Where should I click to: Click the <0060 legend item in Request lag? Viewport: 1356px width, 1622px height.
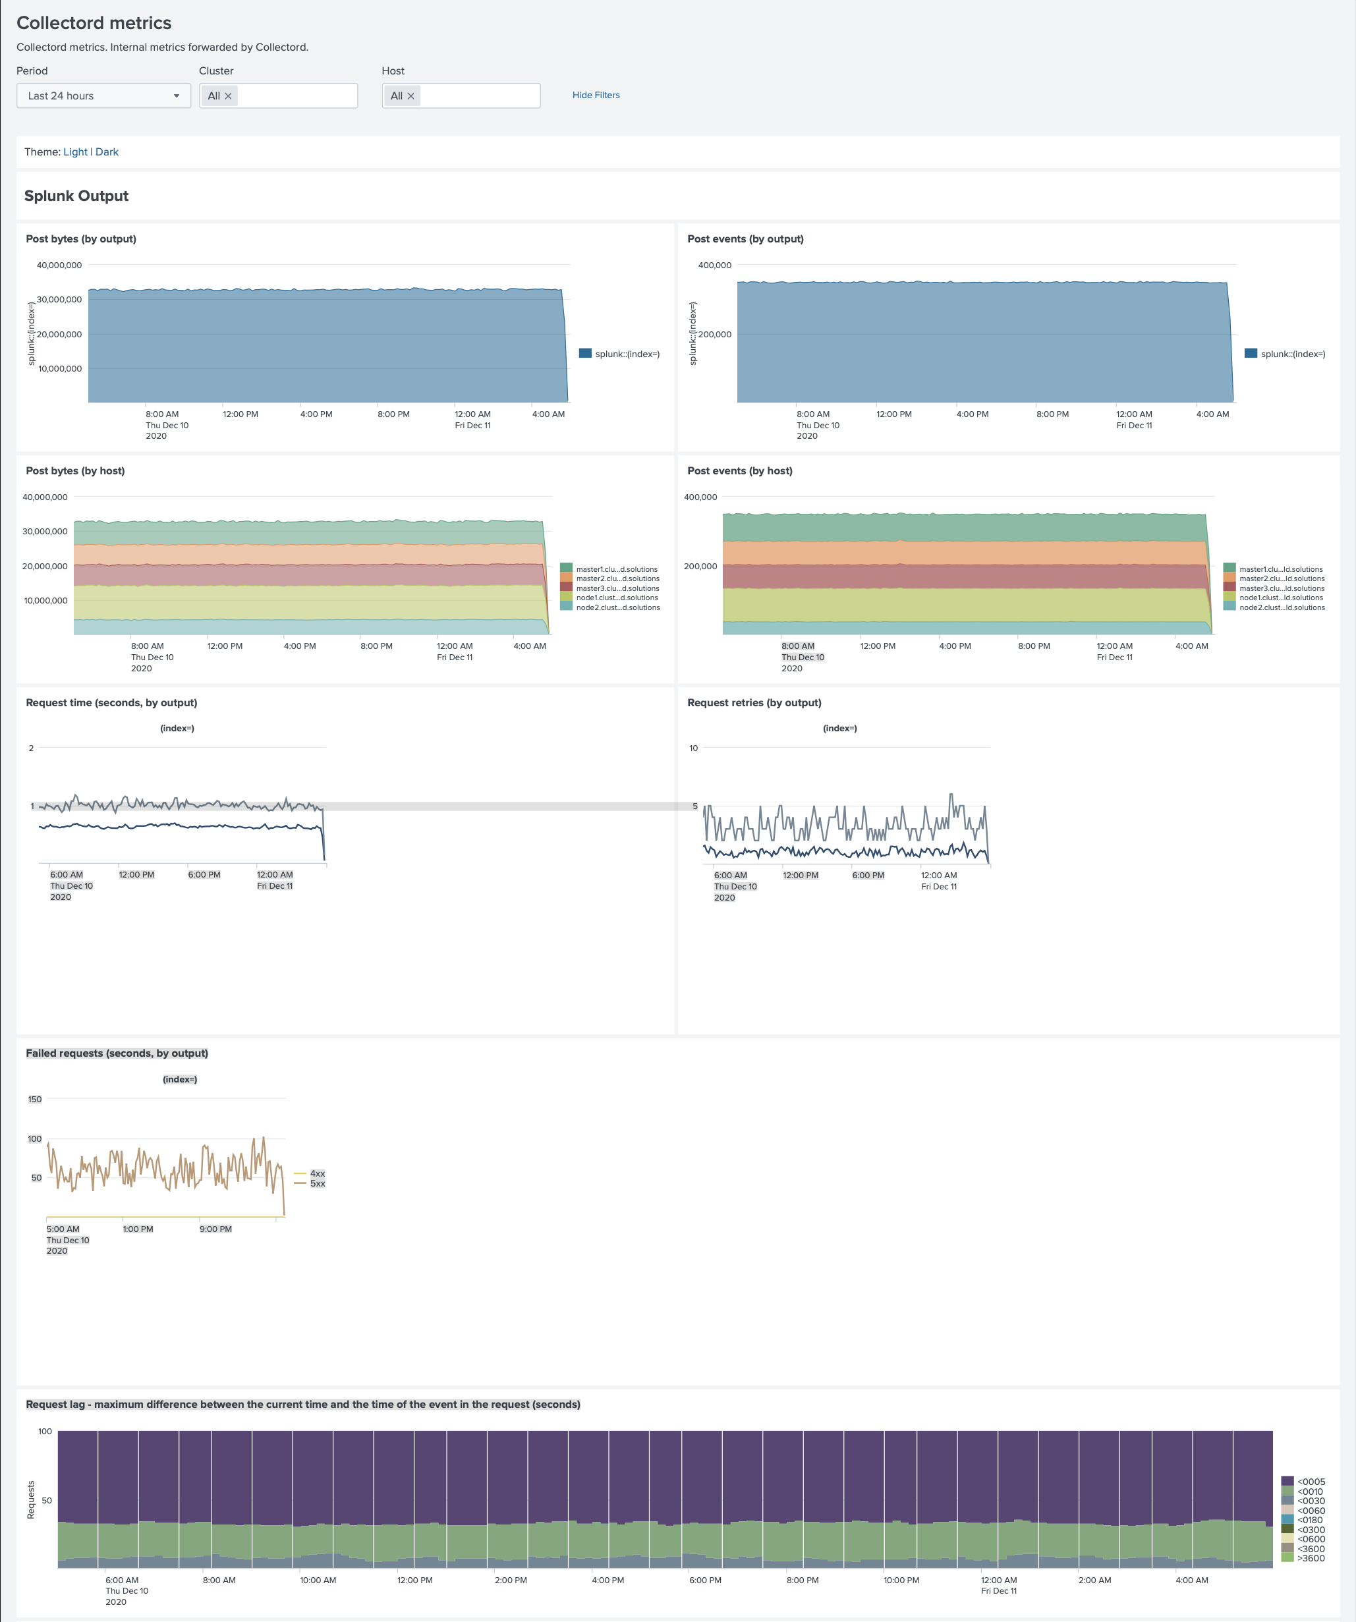point(1303,1511)
